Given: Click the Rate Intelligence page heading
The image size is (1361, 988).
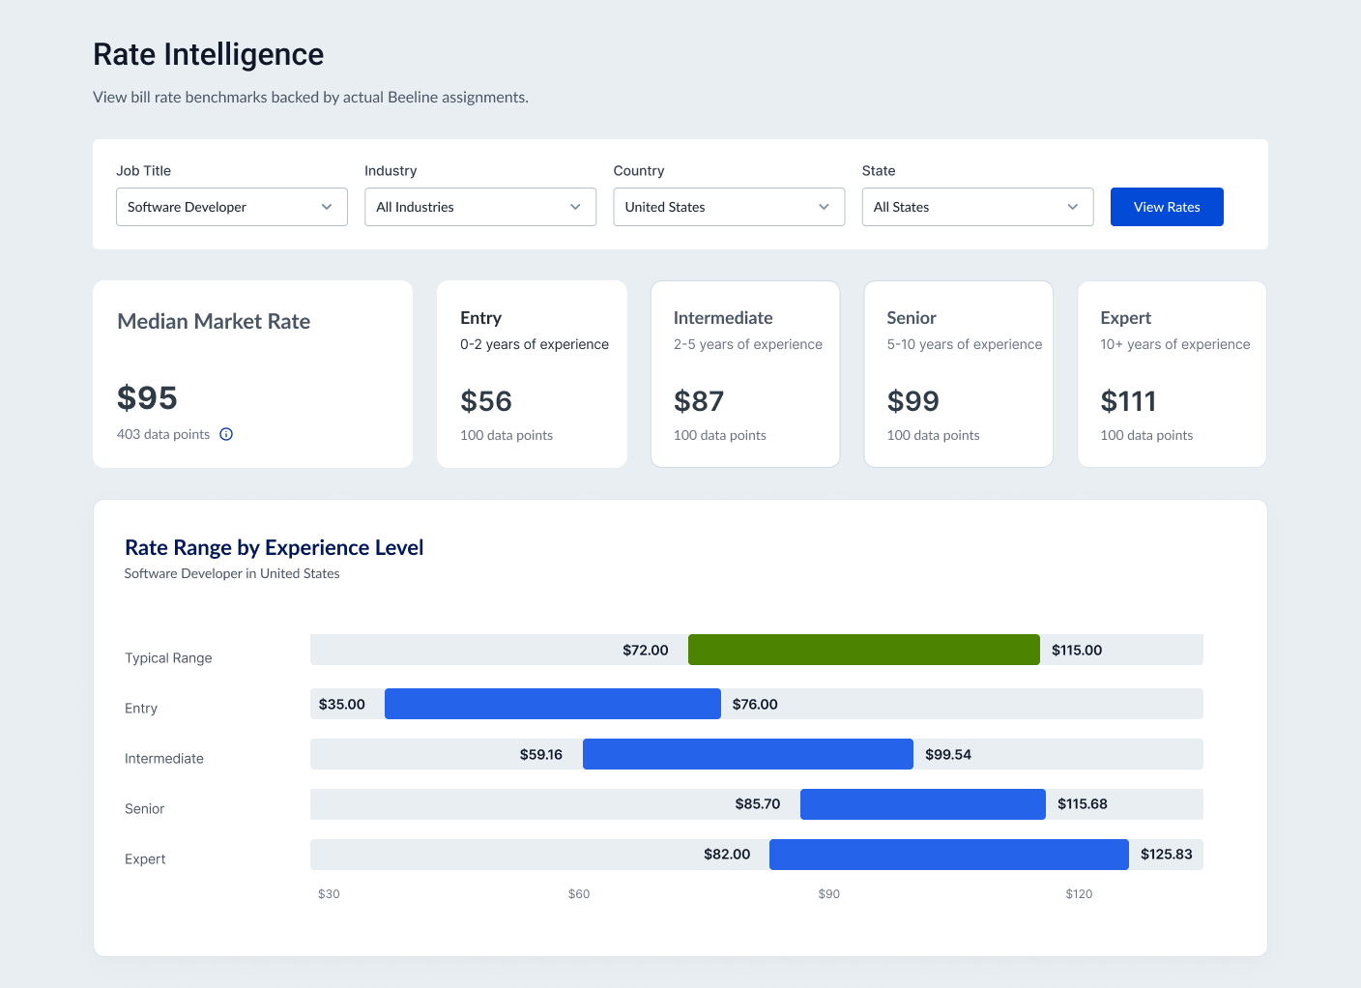Looking at the screenshot, I should (x=209, y=55).
